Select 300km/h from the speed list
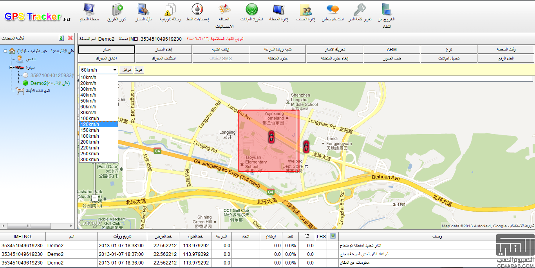Viewport: 535px width, 268px height. [98, 160]
